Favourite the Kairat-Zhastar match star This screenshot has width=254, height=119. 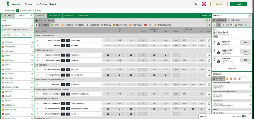101,40
